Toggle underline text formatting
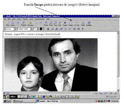This screenshot has width=124, height=107. click(x=57, y=29)
